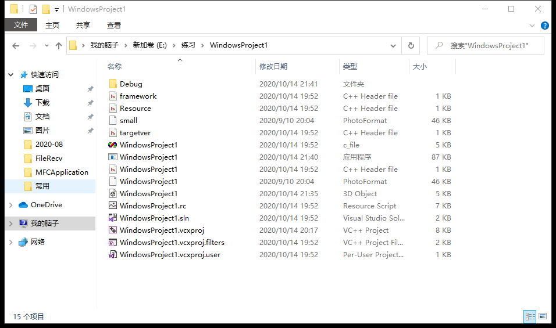The height and width of the screenshot is (328, 556).
Task: Expand the ribbon with chevron
Action: pyautogui.click(x=532, y=26)
